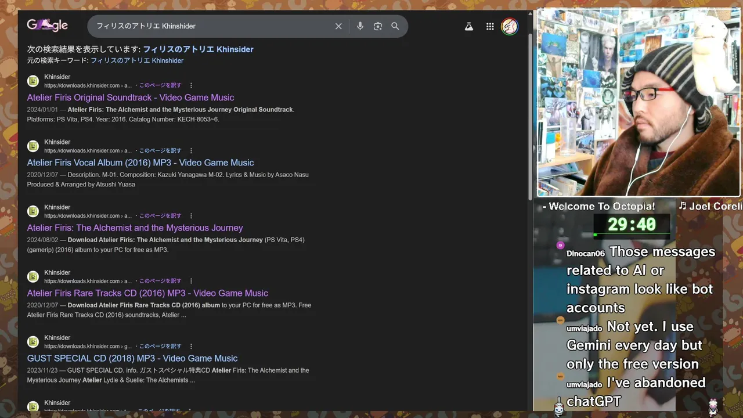Translate the Original Soundtrack result page
Viewport: 743px width, 418px height.
click(160, 85)
